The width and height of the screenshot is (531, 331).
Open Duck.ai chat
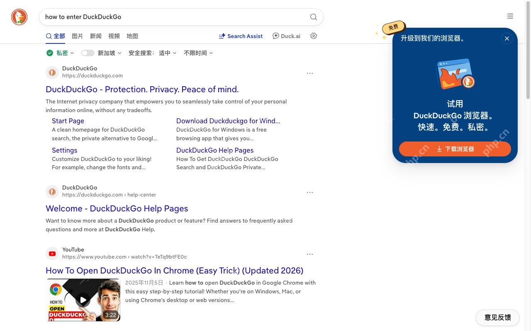pos(286,36)
